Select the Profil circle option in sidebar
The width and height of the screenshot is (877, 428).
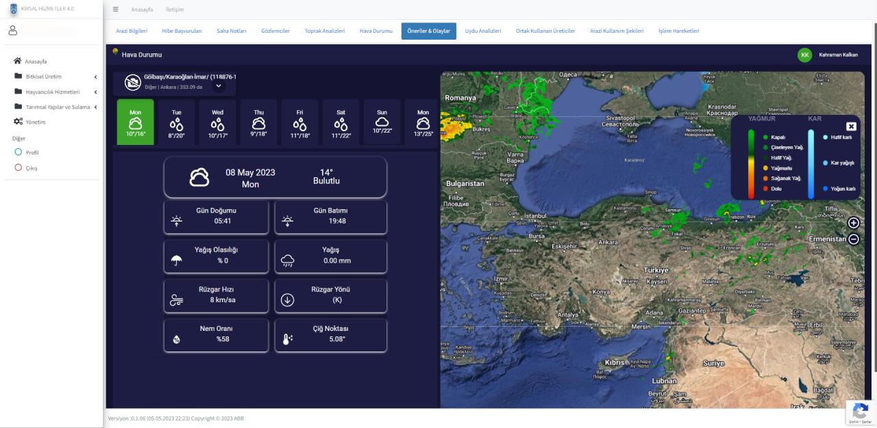pos(18,152)
